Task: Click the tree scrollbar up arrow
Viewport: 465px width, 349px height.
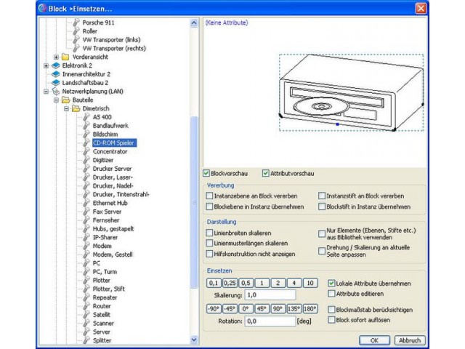Action: (x=194, y=23)
